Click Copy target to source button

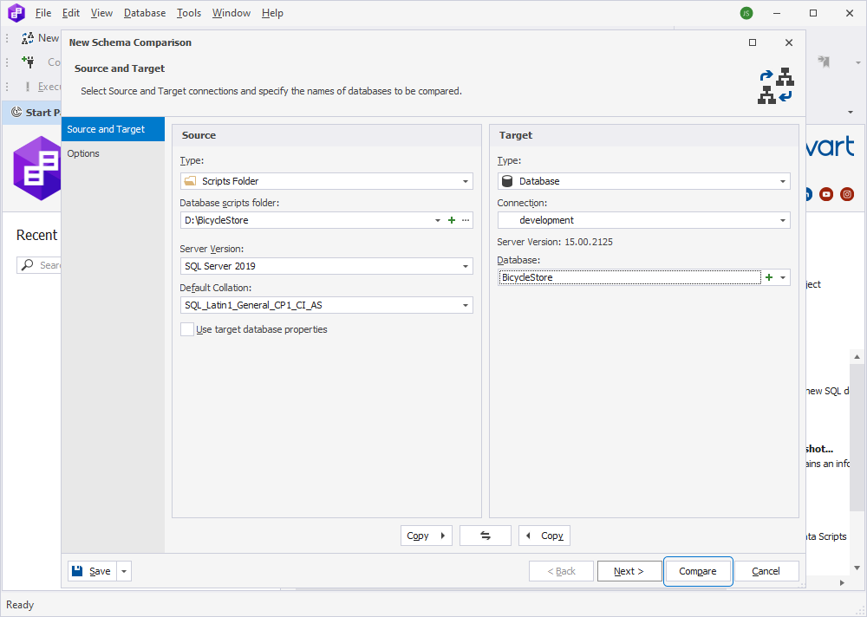click(x=544, y=536)
